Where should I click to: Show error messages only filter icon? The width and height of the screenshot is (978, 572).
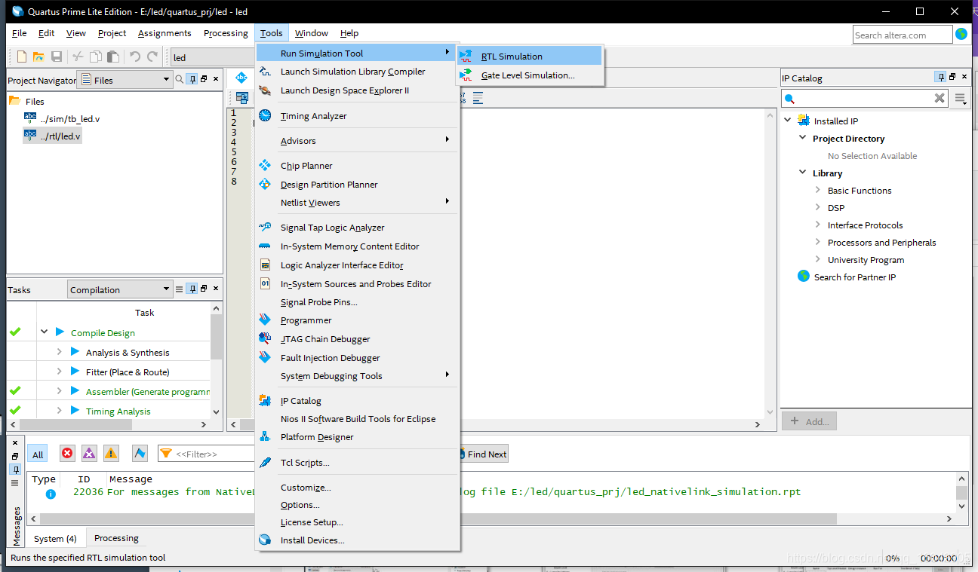point(67,453)
